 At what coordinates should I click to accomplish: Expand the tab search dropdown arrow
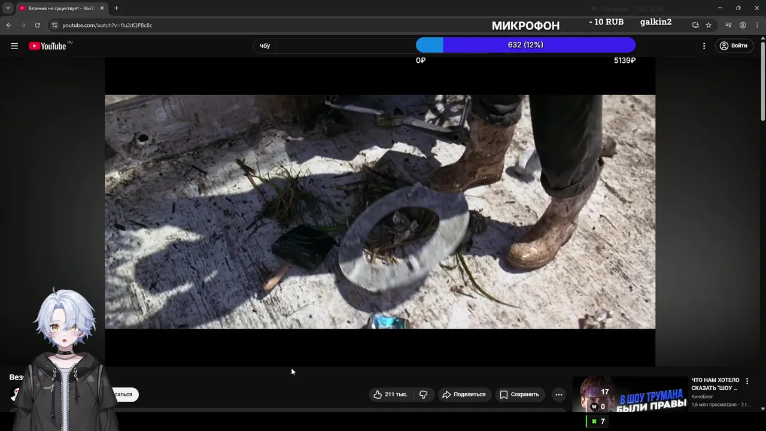click(8, 8)
